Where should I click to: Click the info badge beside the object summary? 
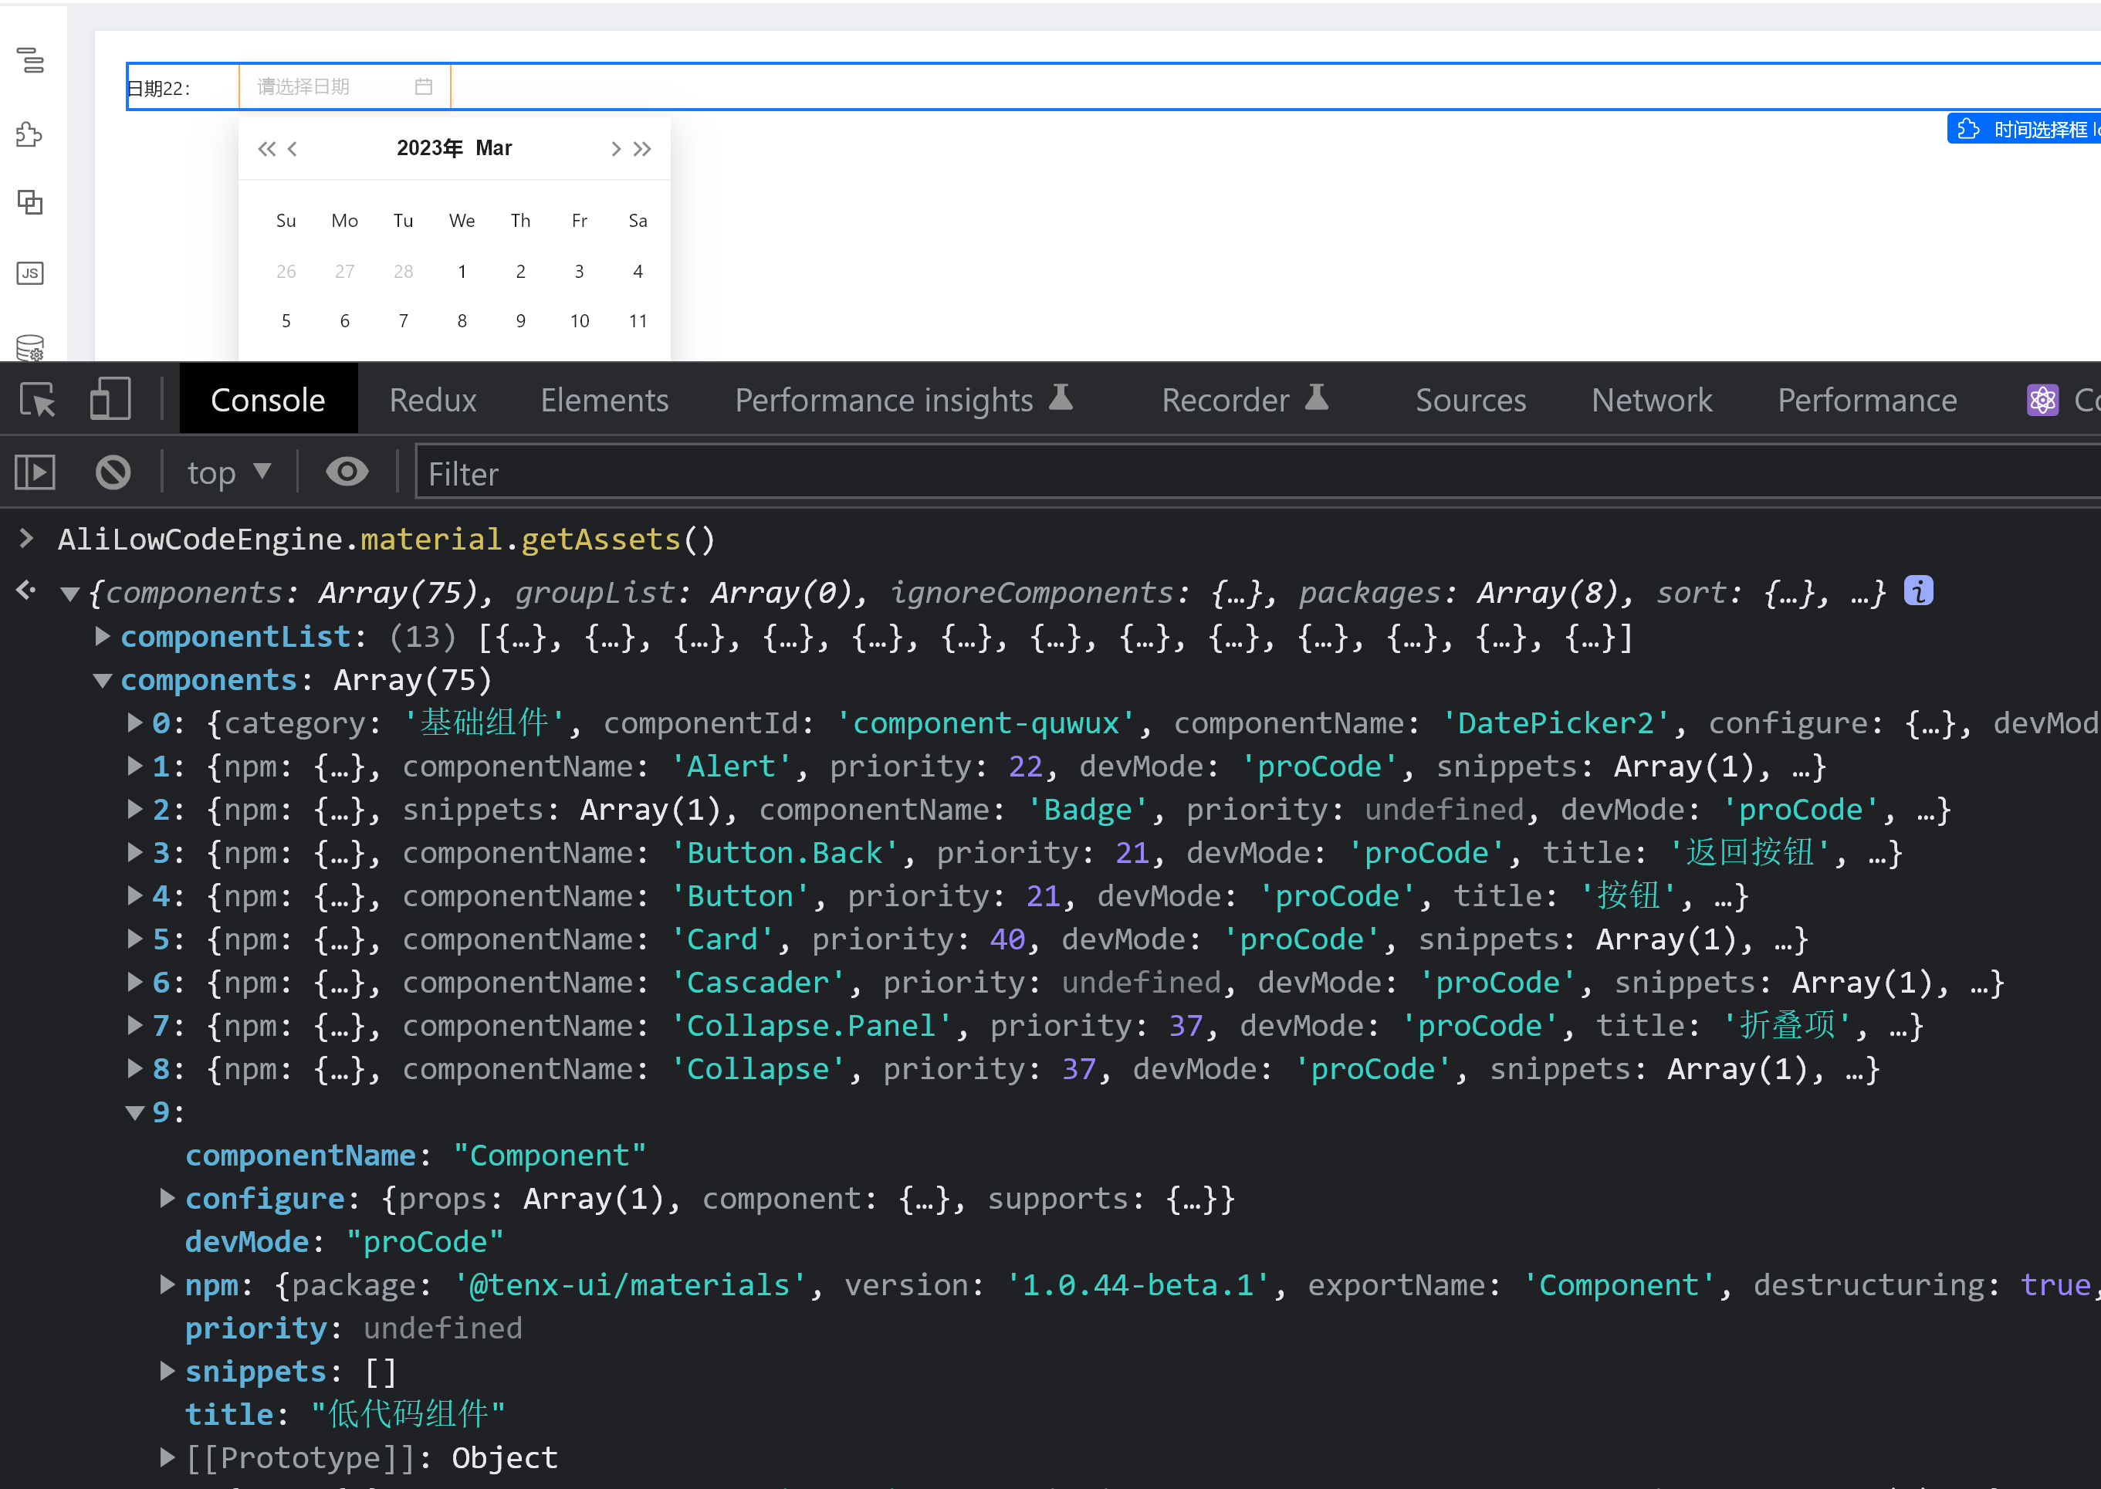[x=1919, y=591]
